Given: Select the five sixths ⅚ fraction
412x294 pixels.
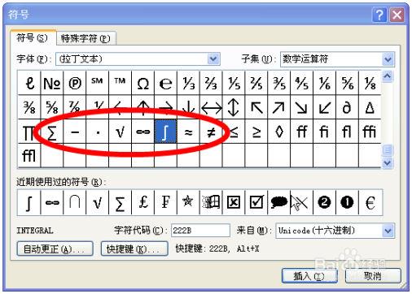Looking at the screenshot, I should [x=348, y=83].
